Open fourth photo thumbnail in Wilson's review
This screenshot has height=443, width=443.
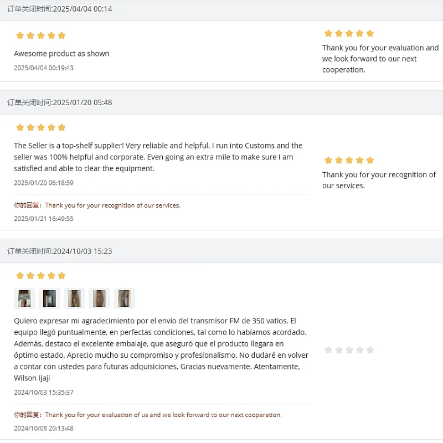tap(99, 298)
